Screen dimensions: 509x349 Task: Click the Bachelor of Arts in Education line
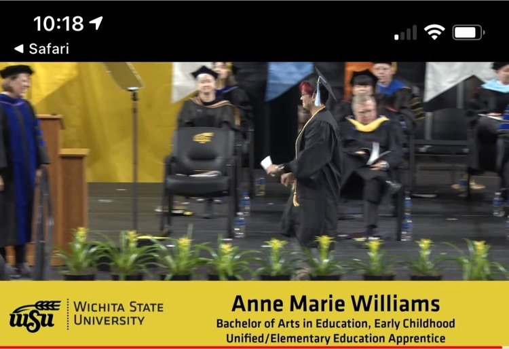click(x=336, y=323)
